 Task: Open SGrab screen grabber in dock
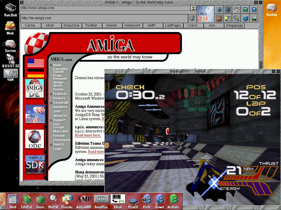[x=118, y=201]
